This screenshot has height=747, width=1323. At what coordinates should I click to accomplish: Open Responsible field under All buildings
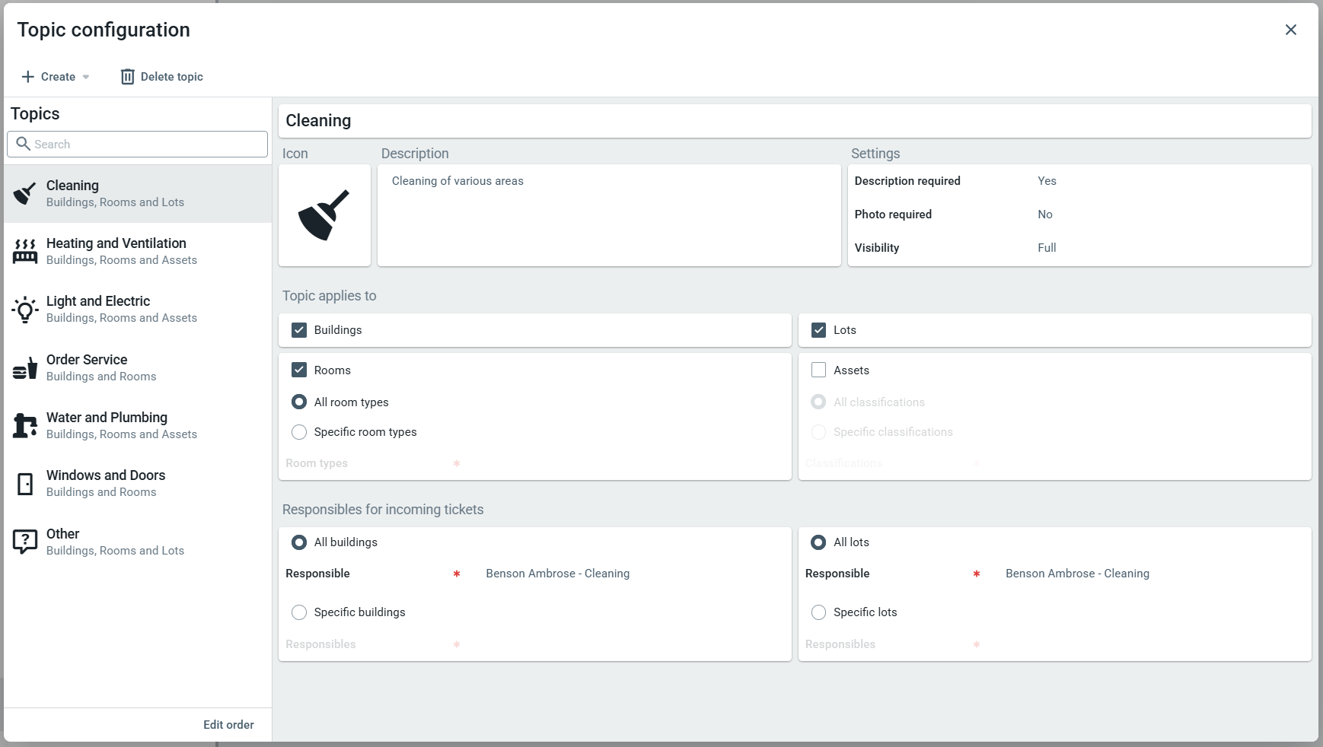(557, 574)
